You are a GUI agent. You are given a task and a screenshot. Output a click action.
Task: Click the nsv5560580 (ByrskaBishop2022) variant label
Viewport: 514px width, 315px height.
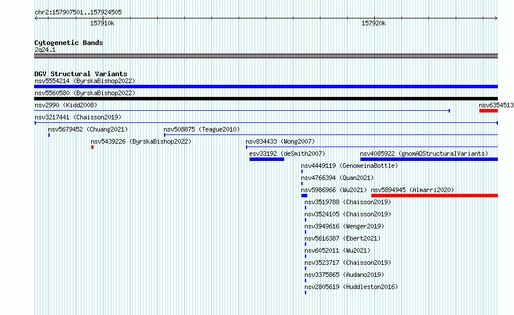click(x=85, y=93)
